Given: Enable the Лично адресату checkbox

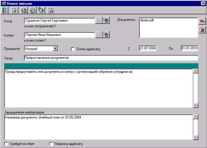Looking at the screenshot, I should click(73, 49).
